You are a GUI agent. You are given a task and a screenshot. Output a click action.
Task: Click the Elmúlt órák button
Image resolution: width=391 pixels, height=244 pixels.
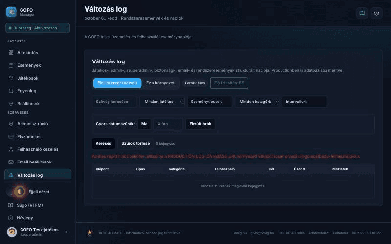point(200,124)
